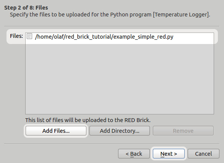Open the Add Files... dialog
224x163 pixels.
(x=56, y=131)
